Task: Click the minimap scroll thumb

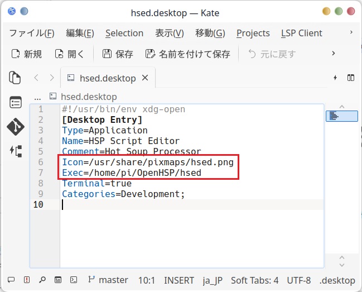Action: point(342,116)
